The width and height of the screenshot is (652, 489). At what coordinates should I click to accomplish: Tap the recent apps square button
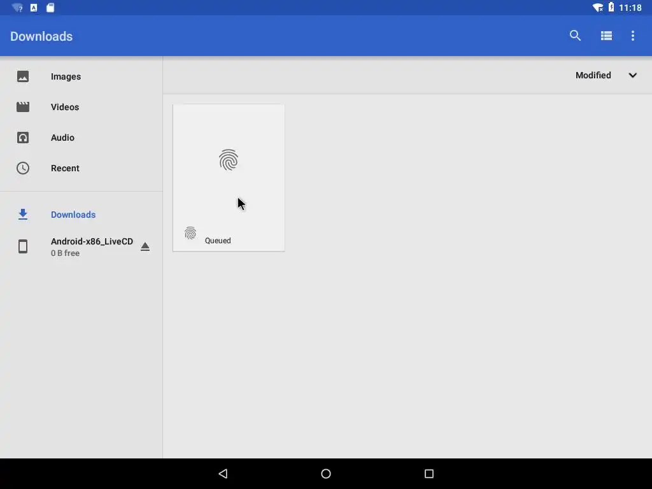[x=429, y=474]
